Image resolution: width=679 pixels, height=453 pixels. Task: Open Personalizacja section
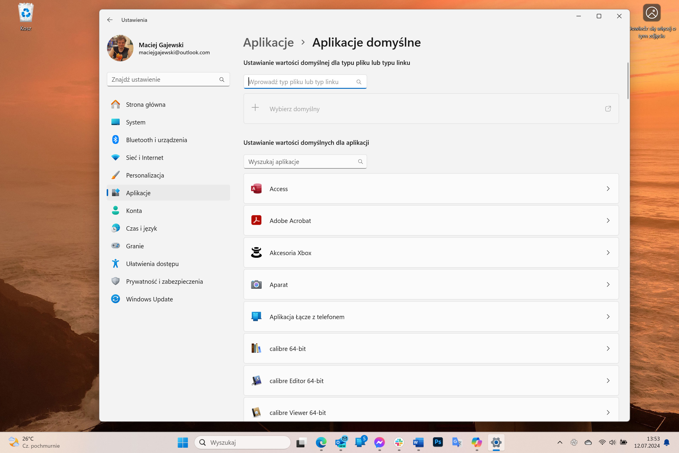coord(168,175)
